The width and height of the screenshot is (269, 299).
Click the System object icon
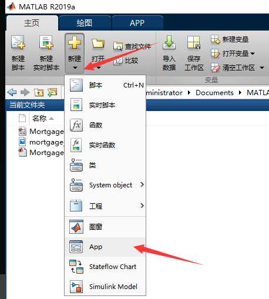tap(76, 185)
